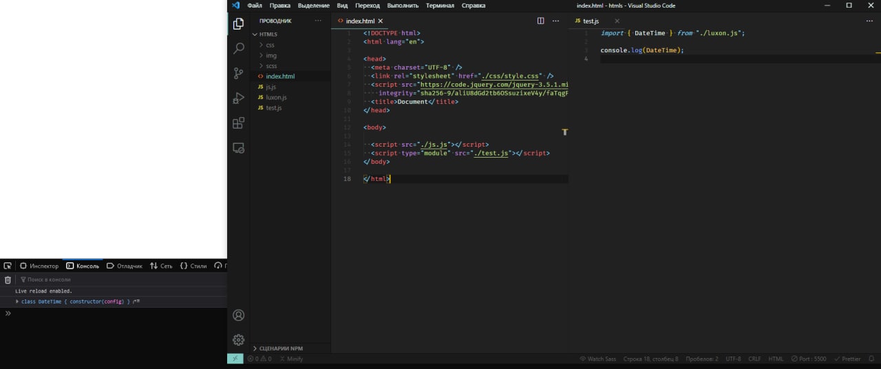This screenshot has height=369, width=881.
Task: Switch to devtools Консоль tab
Action: click(x=83, y=266)
